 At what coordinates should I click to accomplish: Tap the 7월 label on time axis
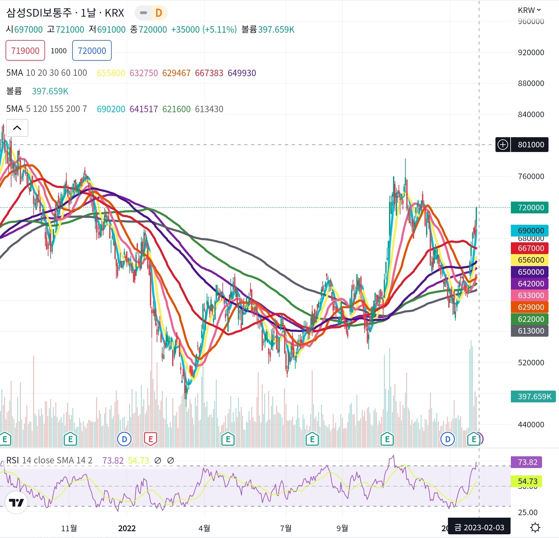point(286,528)
